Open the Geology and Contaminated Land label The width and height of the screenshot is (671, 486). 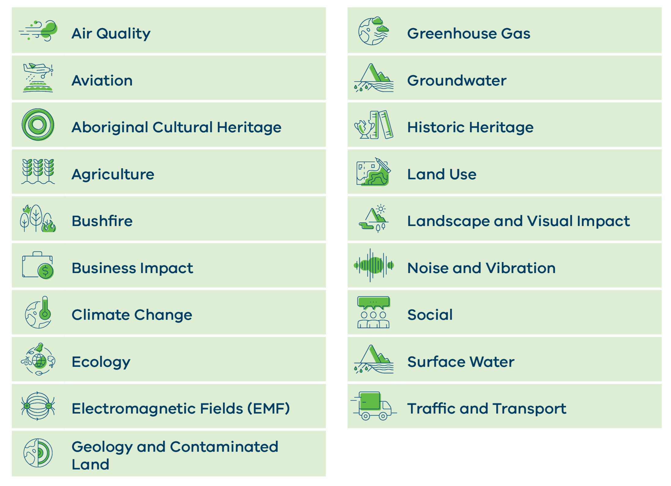coord(175,455)
